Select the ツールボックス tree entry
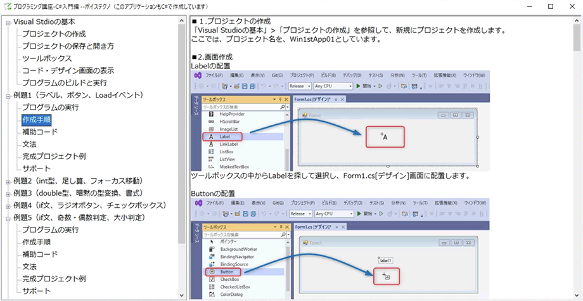583x301 pixels. pos(47,59)
